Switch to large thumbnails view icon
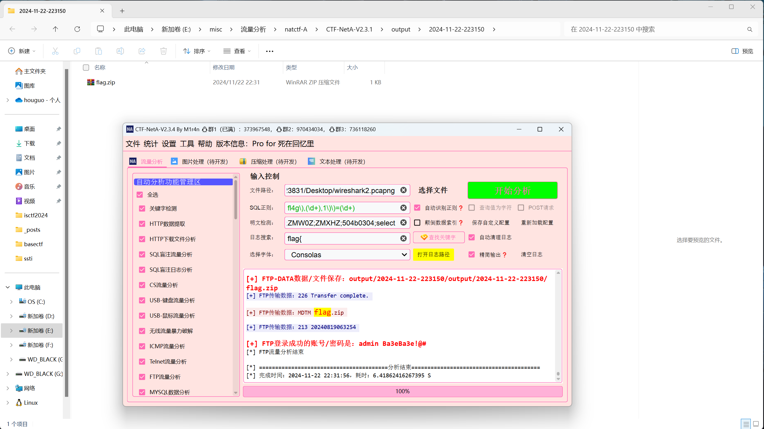 (756, 424)
